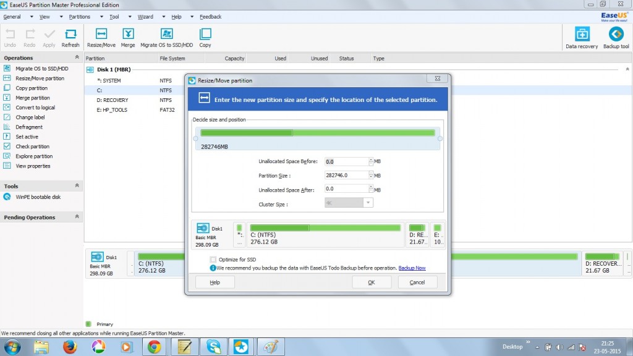Select C: (NTFS) block in dialog disk map
Viewport: 633px width, 356px height.
click(x=325, y=234)
